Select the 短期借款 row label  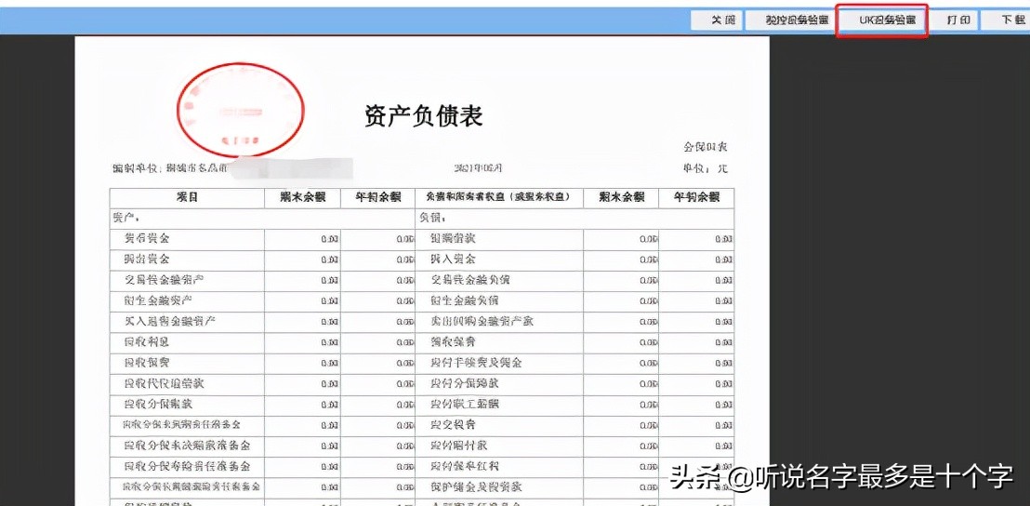454,238
